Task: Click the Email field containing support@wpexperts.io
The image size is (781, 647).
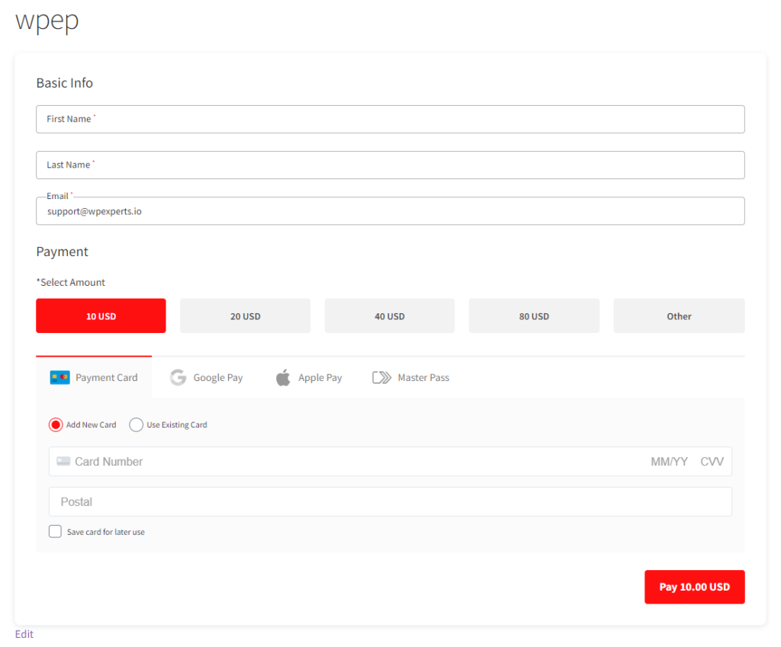Action: click(x=390, y=210)
